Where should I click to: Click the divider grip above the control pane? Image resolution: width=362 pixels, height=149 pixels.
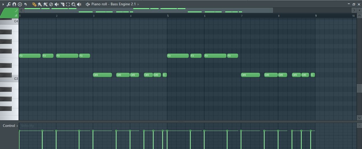point(181,122)
